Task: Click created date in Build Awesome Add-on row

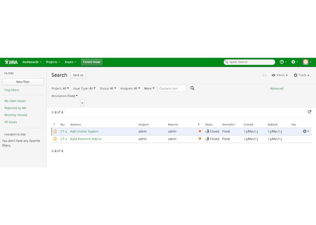Action: (251, 139)
